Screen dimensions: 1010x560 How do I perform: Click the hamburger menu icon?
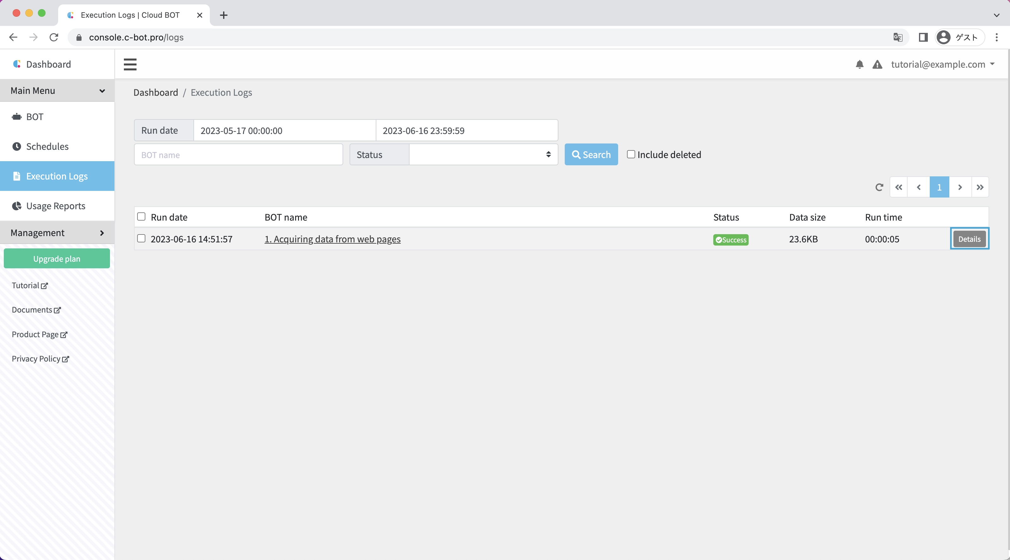[x=130, y=64]
